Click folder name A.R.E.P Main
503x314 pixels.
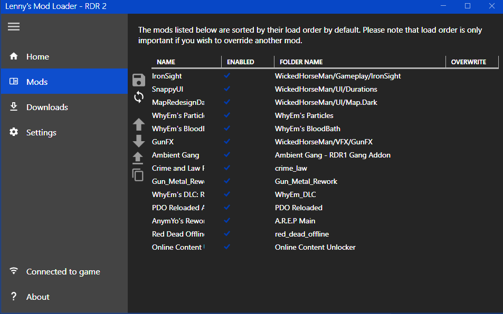tap(295, 221)
